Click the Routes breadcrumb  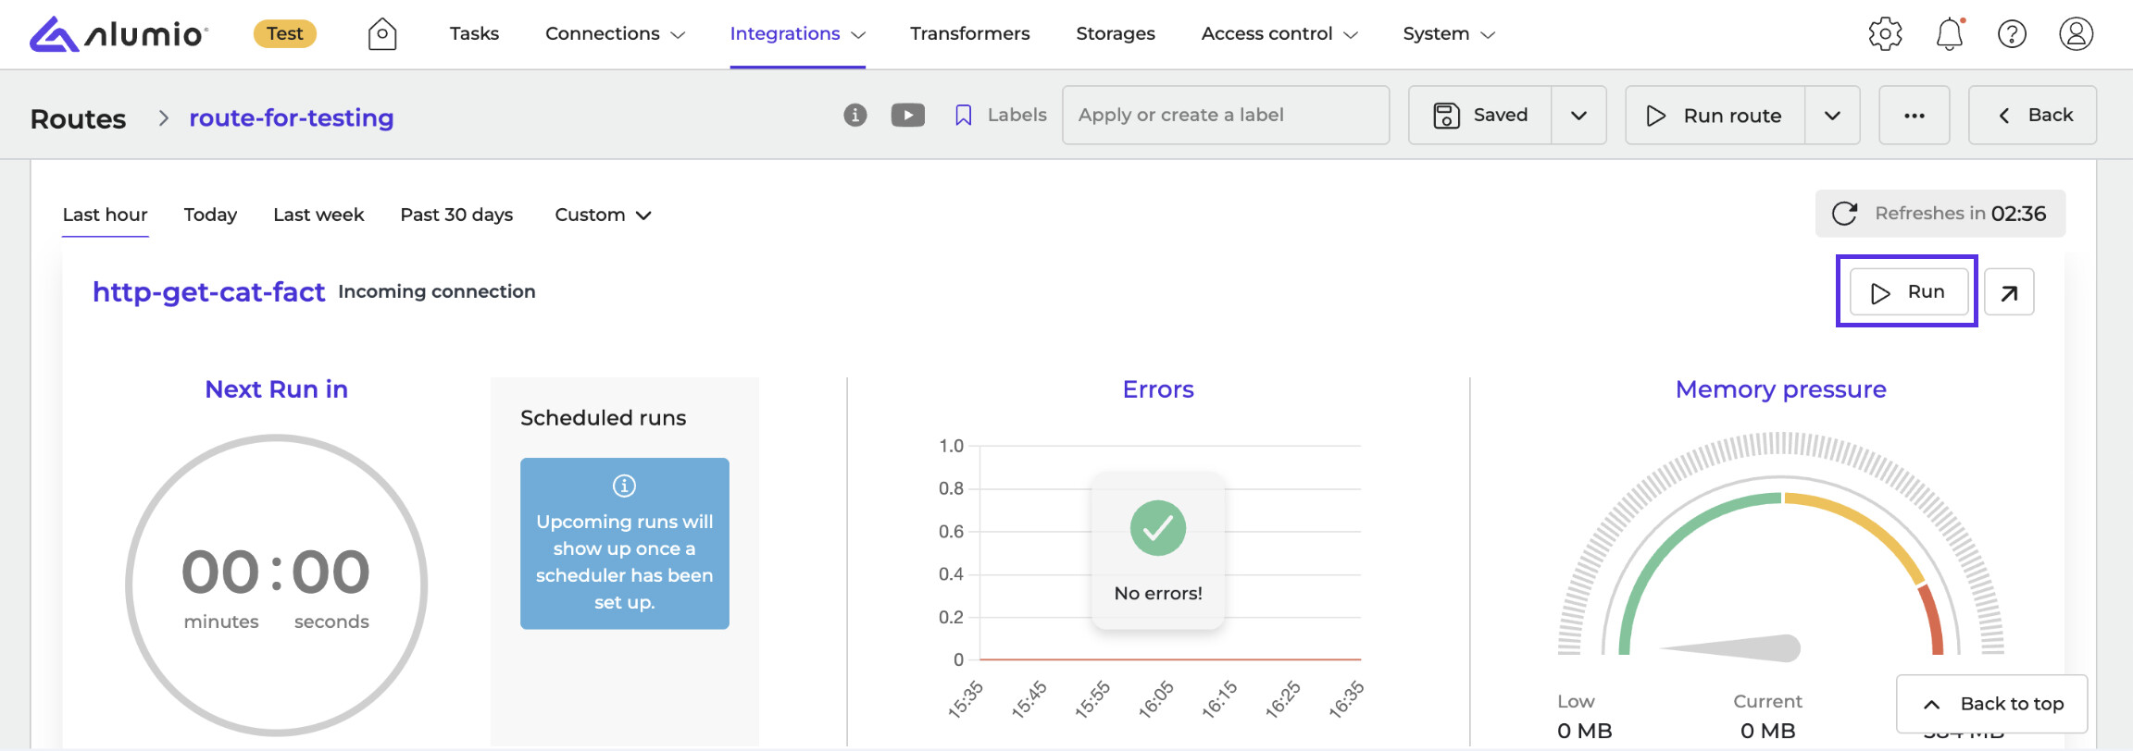(x=78, y=118)
